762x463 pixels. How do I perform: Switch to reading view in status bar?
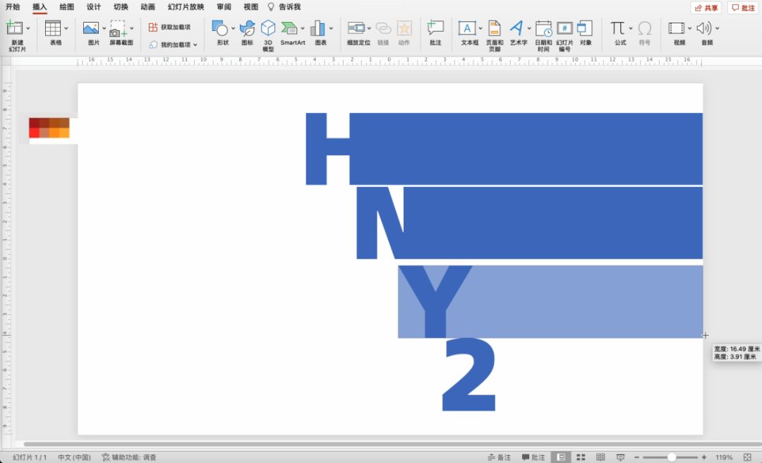click(600, 457)
